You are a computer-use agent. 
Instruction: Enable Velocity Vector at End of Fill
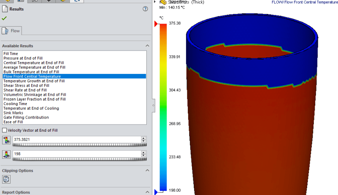4,130
